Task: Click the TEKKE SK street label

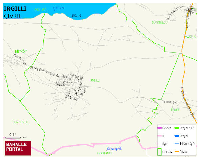Action: (170, 102)
